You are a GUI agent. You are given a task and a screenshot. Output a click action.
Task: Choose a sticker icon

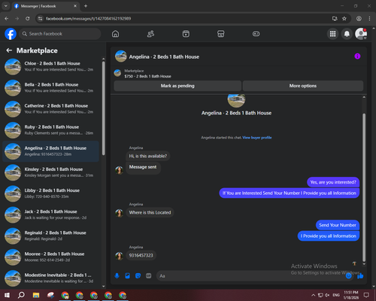(x=138, y=276)
